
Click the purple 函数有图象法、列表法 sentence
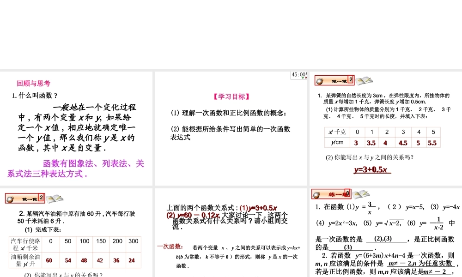click(x=76, y=169)
